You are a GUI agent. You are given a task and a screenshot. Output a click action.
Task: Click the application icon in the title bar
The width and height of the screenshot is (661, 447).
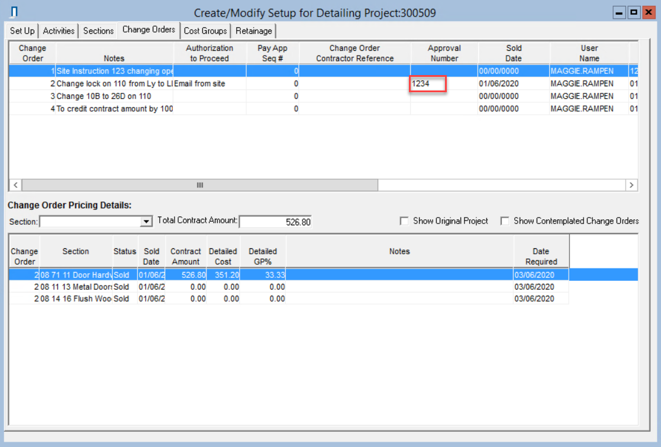14,12
